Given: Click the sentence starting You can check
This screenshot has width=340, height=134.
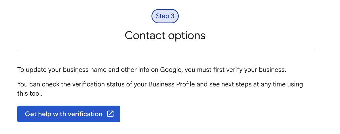Looking at the screenshot, I should click(x=160, y=89).
